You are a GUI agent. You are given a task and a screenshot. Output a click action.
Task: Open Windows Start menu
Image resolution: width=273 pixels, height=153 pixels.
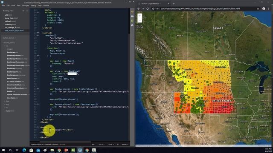pos(3,150)
